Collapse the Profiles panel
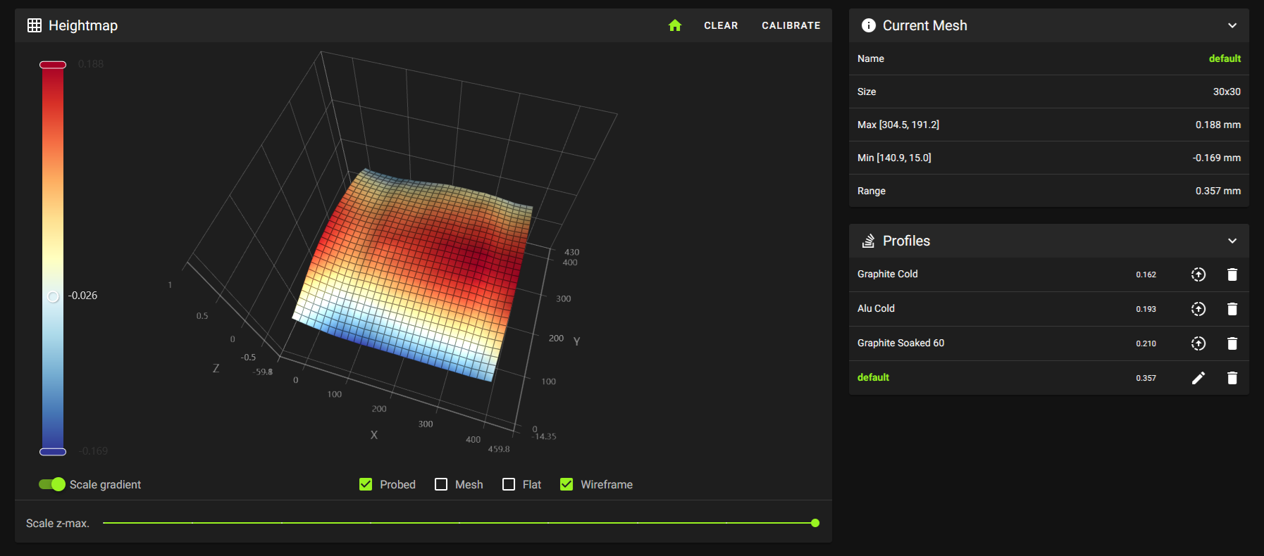Screen dimensions: 1264x556 [x=1232, y=241]
